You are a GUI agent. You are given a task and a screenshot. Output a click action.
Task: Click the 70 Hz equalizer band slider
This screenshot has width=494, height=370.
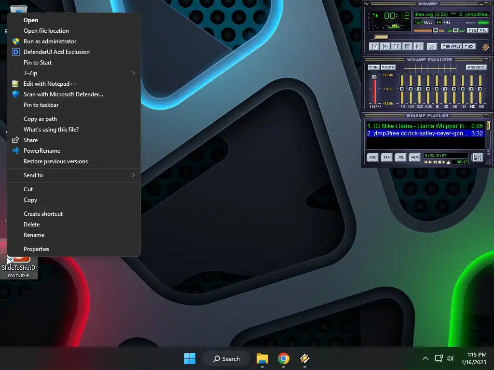(x=402, y=89)
